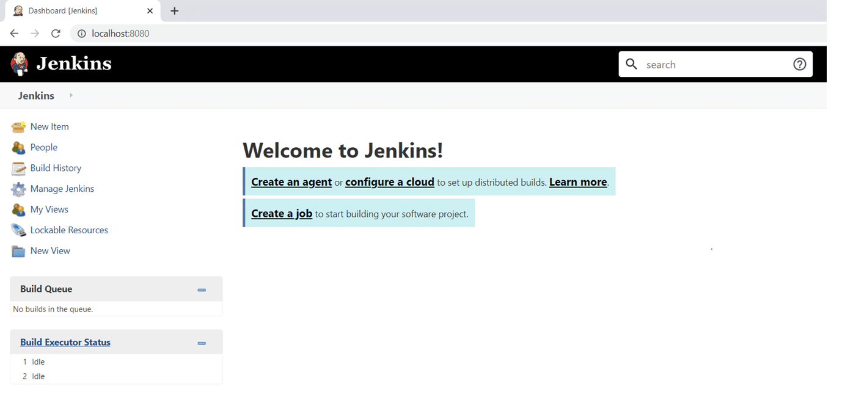Click the 'No builds in the queue.' text
The image size is (864, 397).
[x=53, y=309]
